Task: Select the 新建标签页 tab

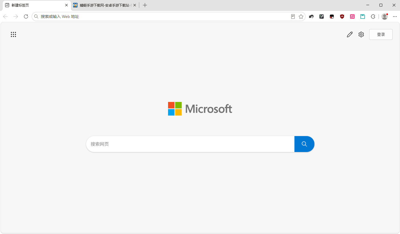Action: coord(34,5)
